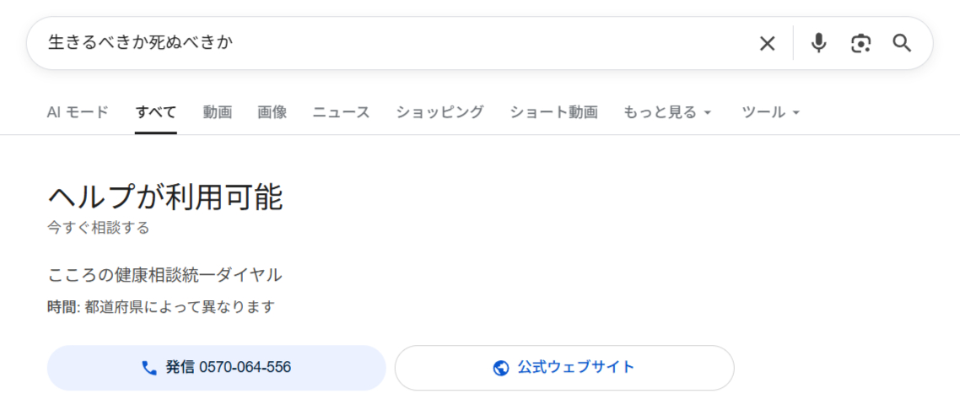Start voice search with the microphone icon
This screenshot has width=960, height=399.
click(x=818, y=43)
